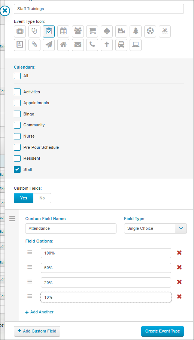
Task: Select the soccer ball event icon
Action: (x=150, y=31)
